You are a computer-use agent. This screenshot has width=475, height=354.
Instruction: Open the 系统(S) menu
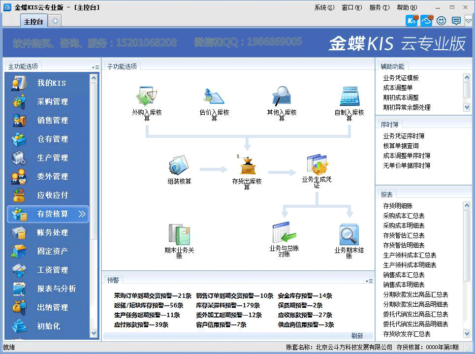tap(324, 7)
